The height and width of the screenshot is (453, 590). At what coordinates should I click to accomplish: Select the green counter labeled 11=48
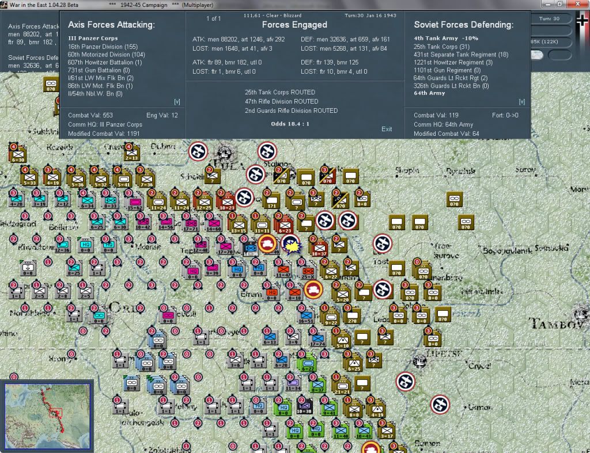click(341, 431)
